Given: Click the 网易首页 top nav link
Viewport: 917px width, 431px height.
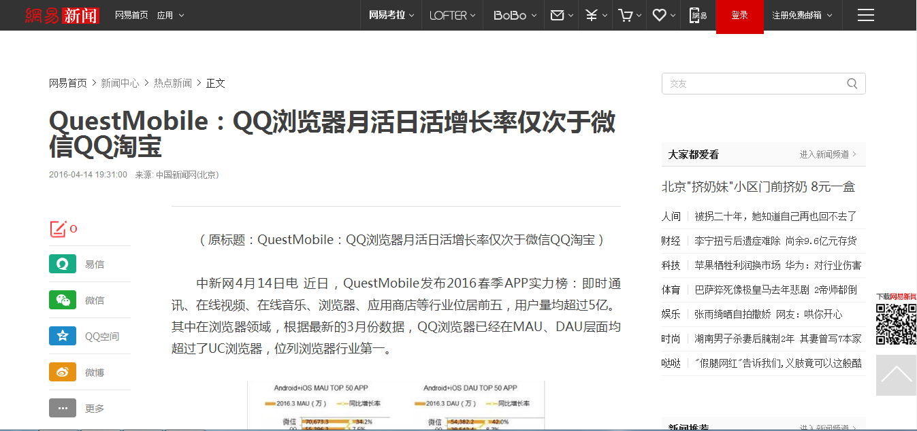Looking at the screenshot, I should [131, 15].
